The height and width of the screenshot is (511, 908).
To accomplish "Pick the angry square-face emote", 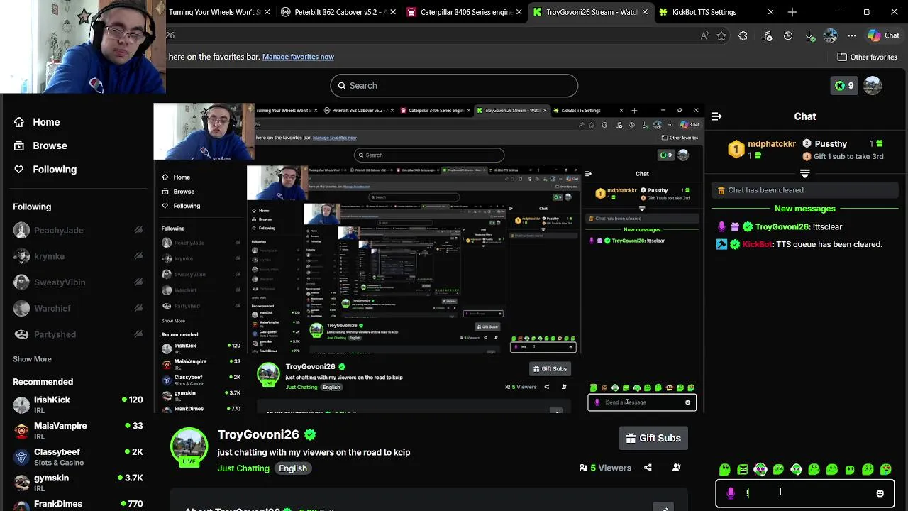I will tap(742, 469).
